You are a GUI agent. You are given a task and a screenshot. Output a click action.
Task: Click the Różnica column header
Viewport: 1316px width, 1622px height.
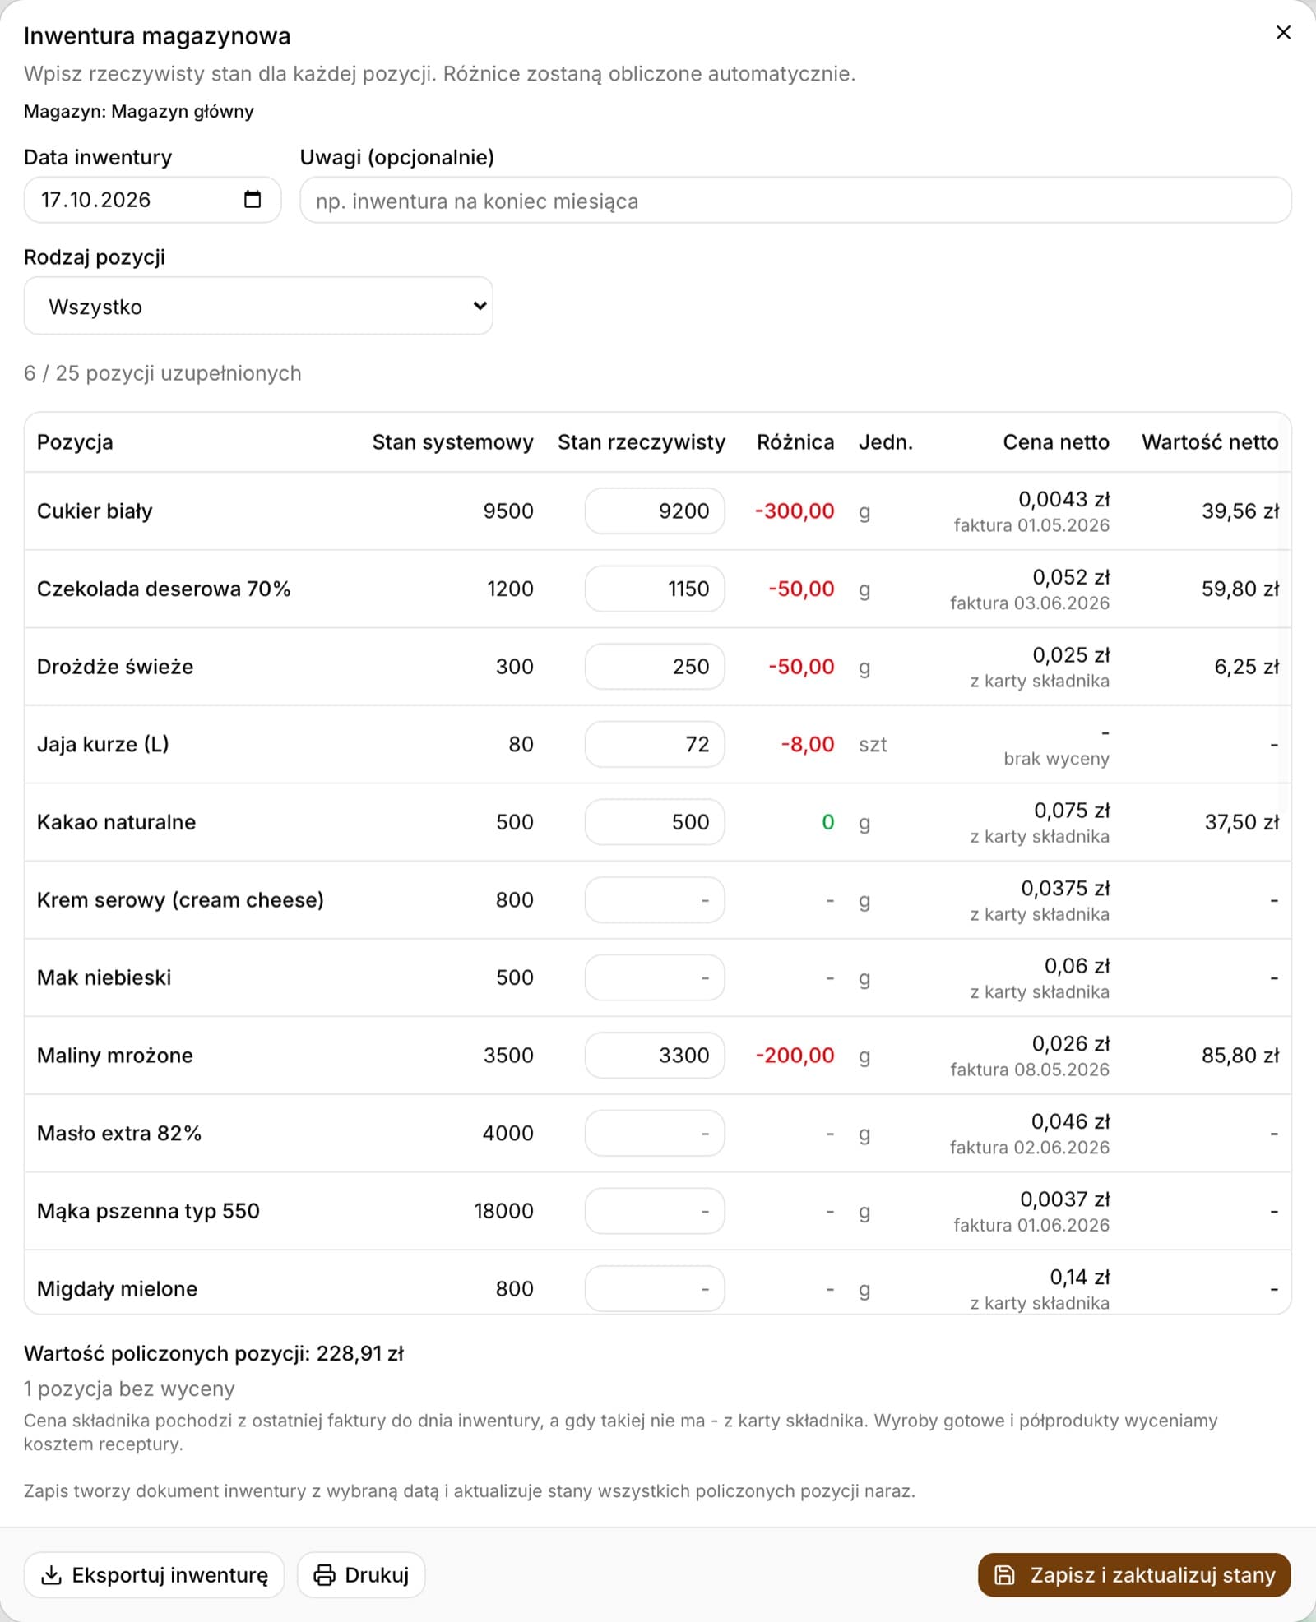point(795,442)
